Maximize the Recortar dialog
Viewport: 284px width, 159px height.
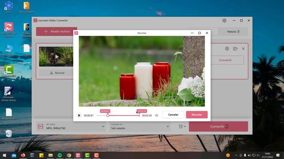coord(199,33)
